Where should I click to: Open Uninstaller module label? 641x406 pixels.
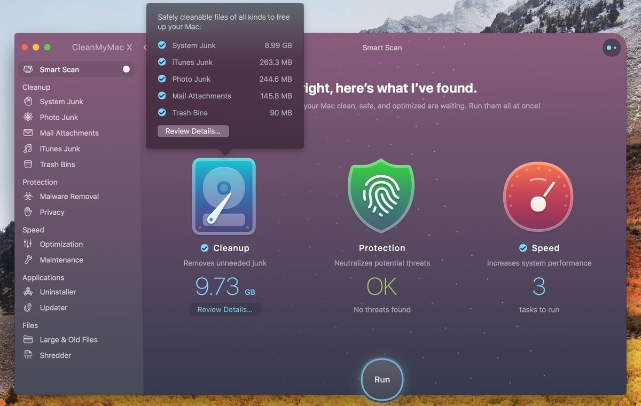58,292
